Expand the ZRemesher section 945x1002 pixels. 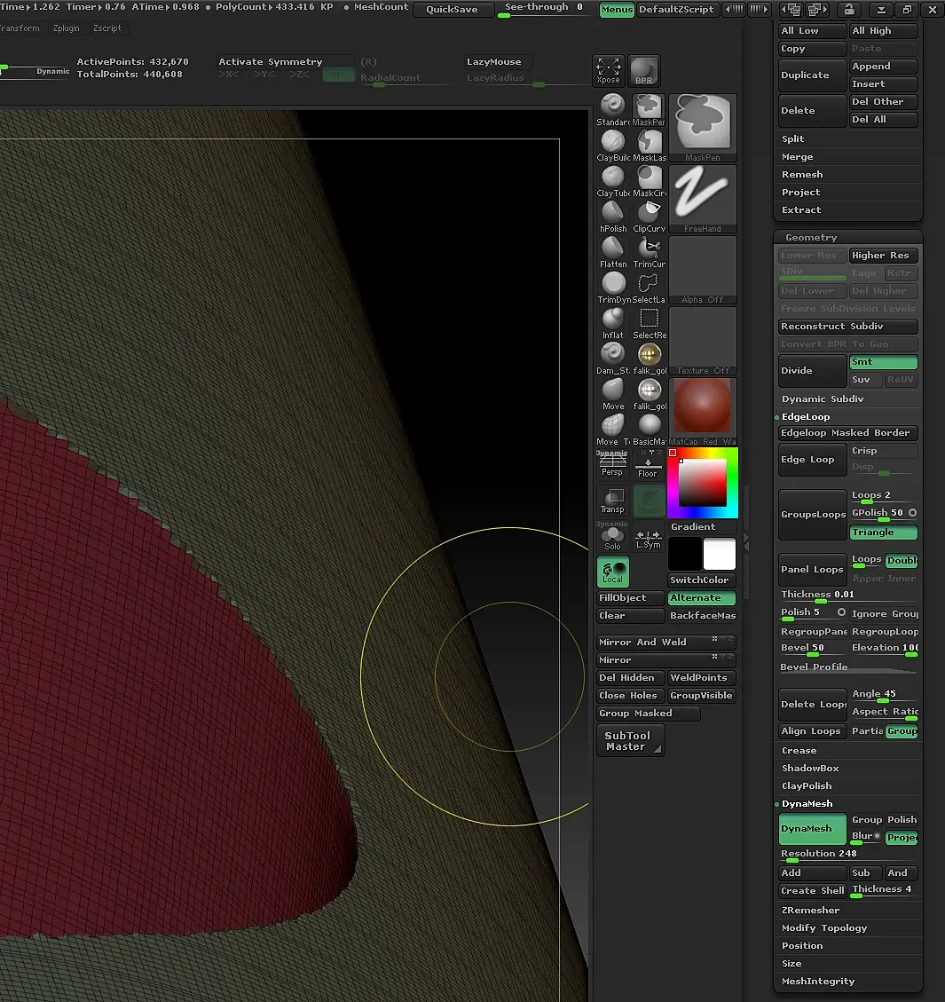(x=810, y=911)
